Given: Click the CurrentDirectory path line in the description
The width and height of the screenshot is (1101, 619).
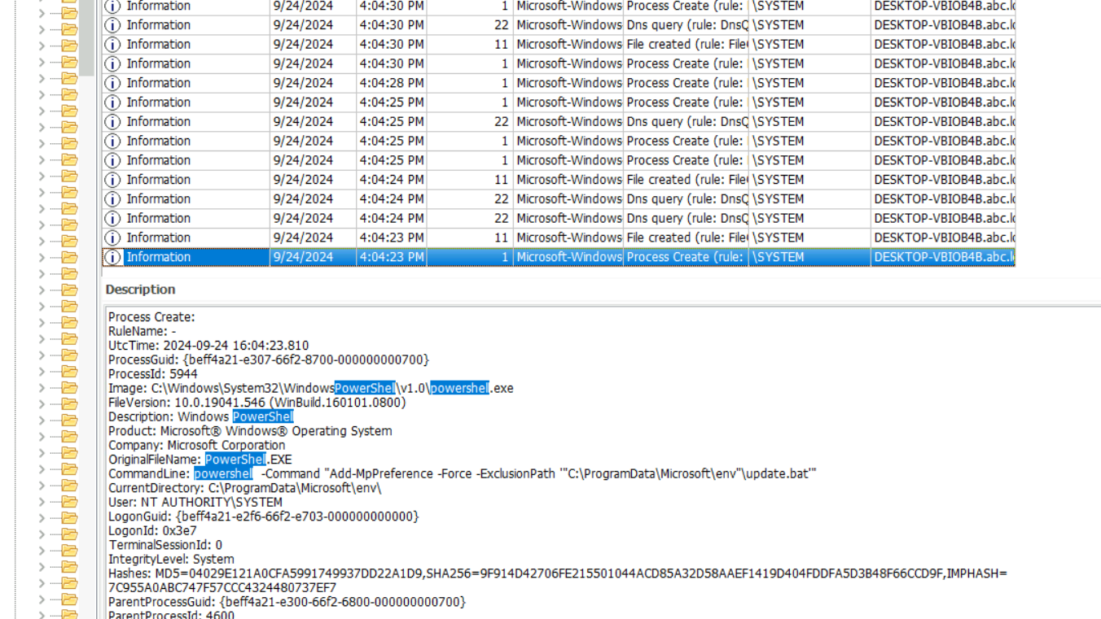Looking at the screenshot, I should click(x=244, y=488).
